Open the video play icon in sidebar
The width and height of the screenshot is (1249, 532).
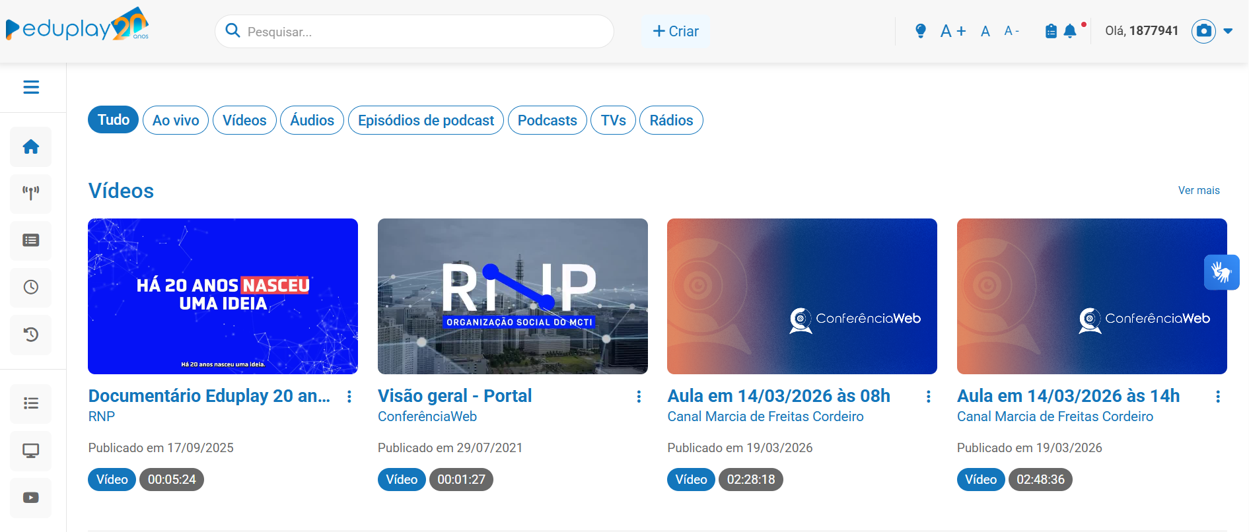pos(31,498)
